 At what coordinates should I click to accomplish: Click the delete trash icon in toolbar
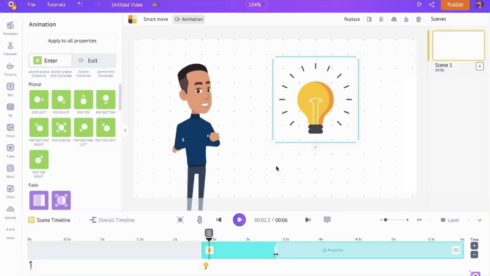point(418,20)
